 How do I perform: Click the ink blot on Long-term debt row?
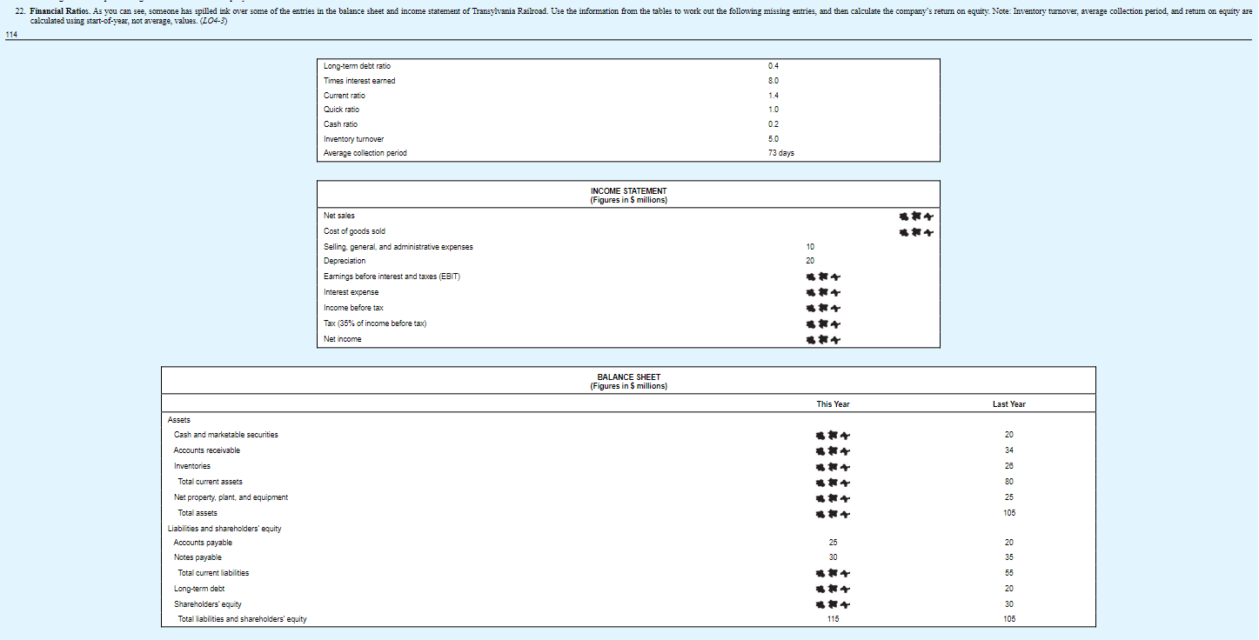click(x=833, y=588)
